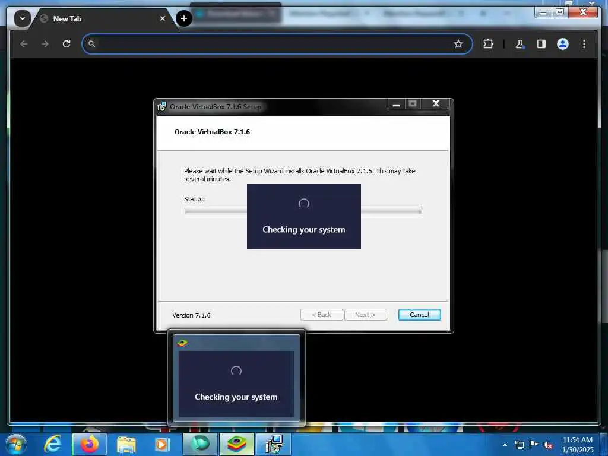Open the Windows Start menu

[x=15, y=444]
